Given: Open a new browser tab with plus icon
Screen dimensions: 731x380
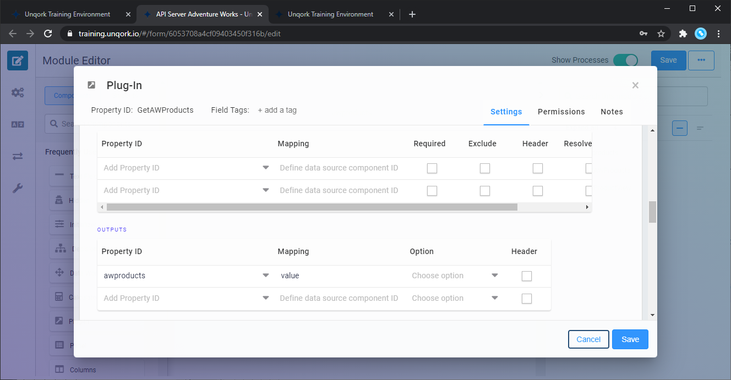Looking at the screenshot, I should tap(412, 14).
